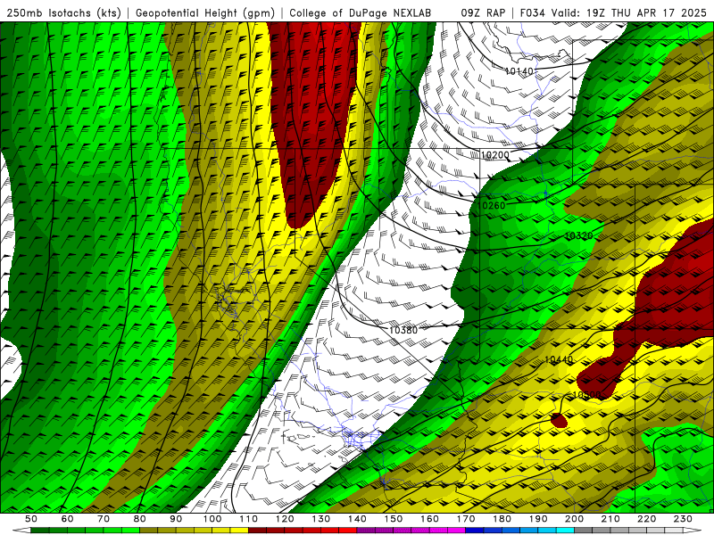
Task: Click the 230 tick on the color scale
Action: click(683, 519)
